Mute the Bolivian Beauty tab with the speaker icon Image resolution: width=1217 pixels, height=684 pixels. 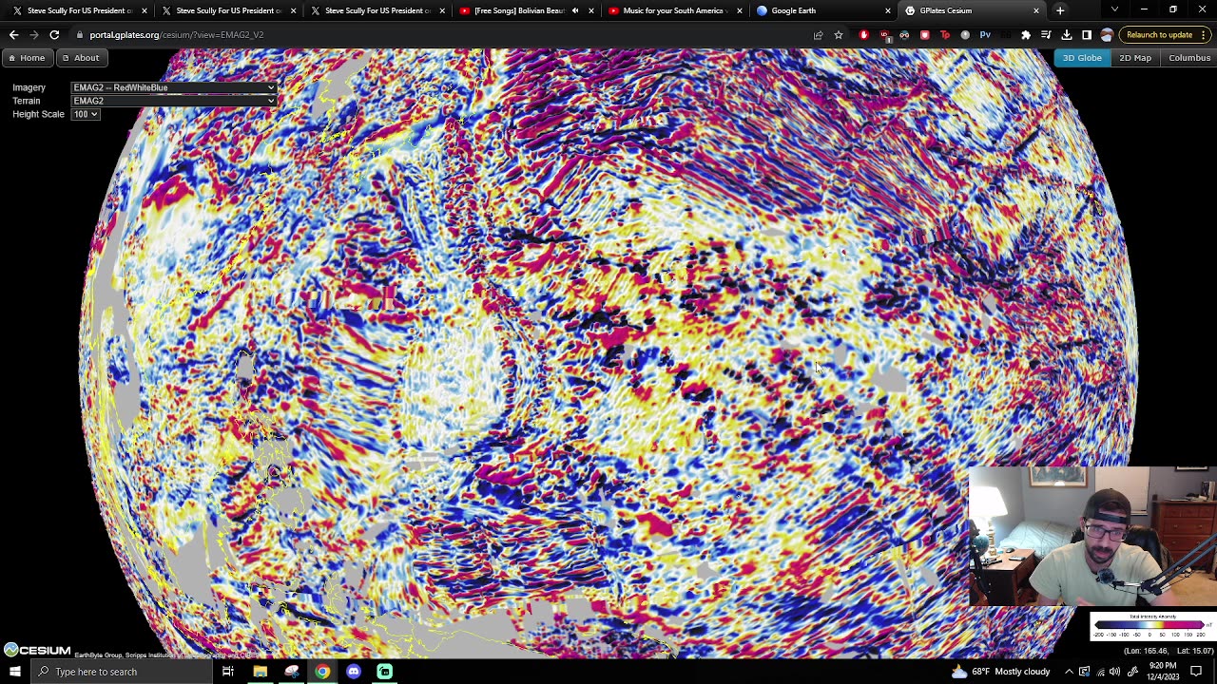(575, 10)
